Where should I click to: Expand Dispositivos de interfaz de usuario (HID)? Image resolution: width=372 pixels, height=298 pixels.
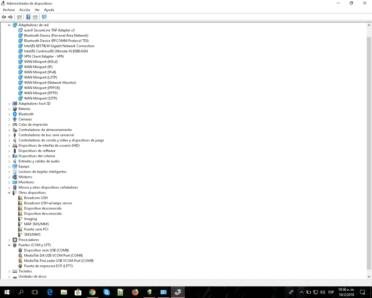(9, 145)
